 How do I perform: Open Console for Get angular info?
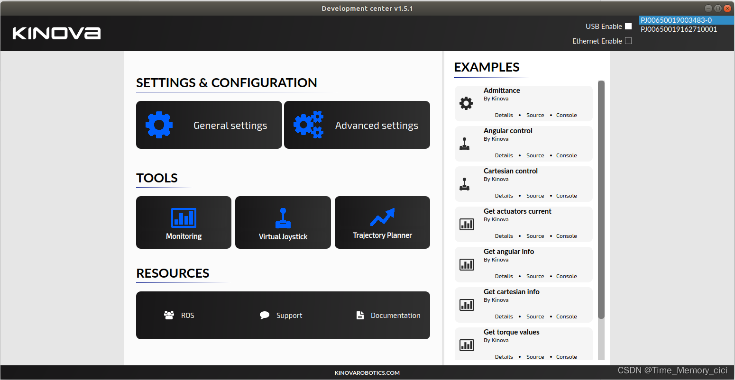566,276
